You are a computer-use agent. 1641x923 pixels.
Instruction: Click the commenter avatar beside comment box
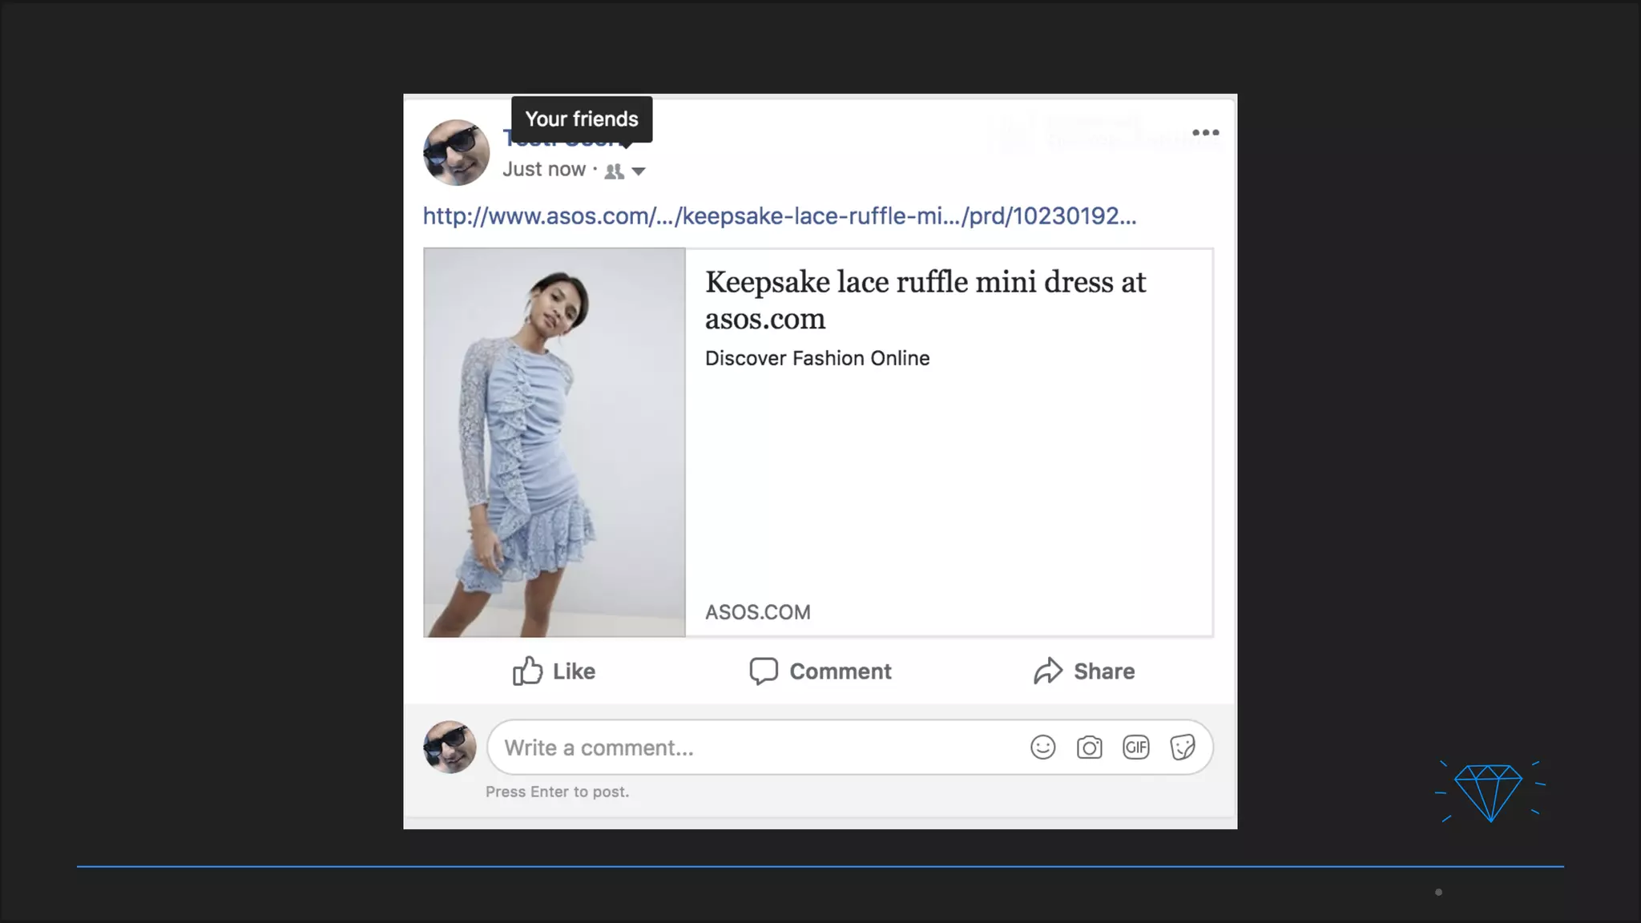(x=450, y=747)
